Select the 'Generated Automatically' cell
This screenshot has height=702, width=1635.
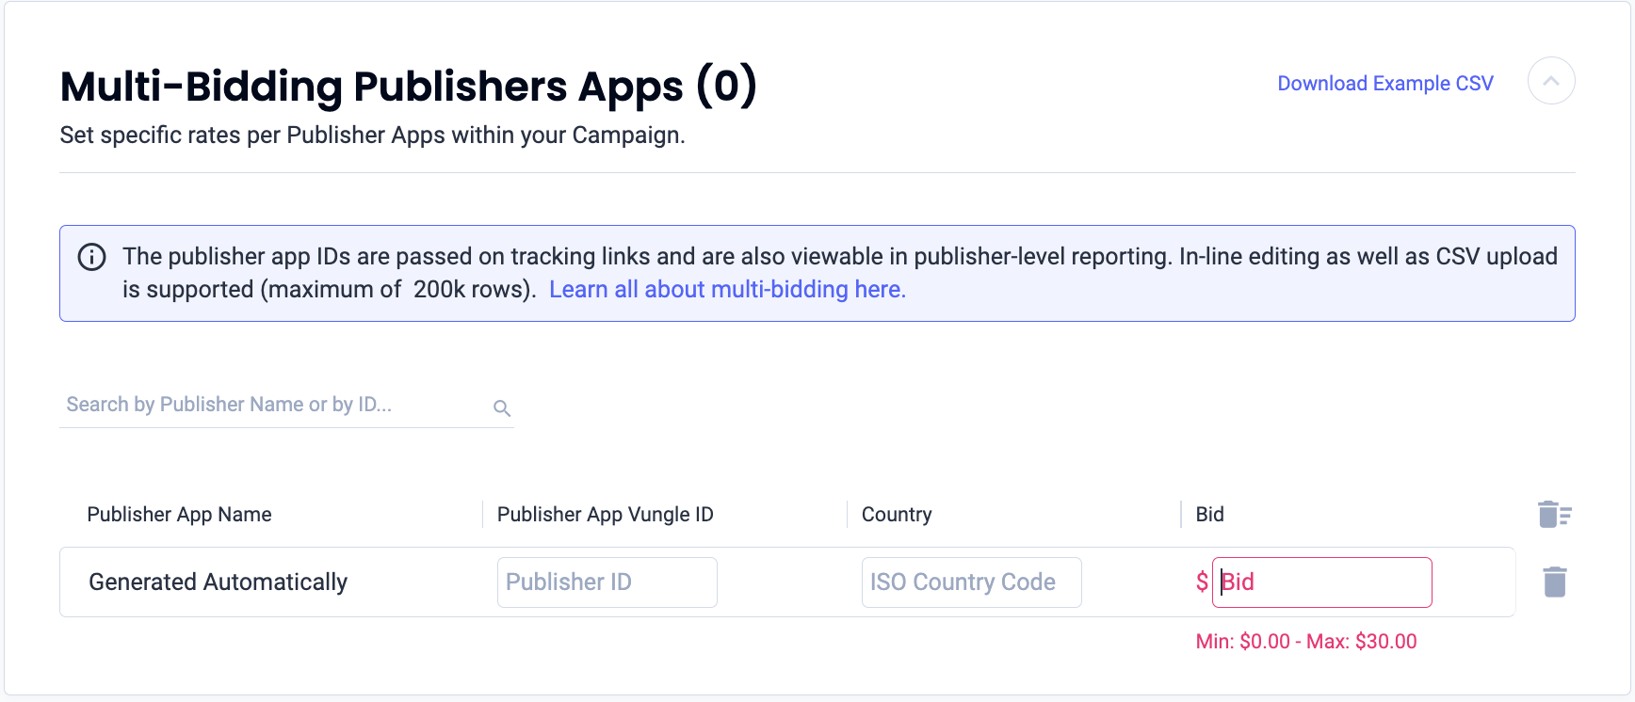point(219,582)
